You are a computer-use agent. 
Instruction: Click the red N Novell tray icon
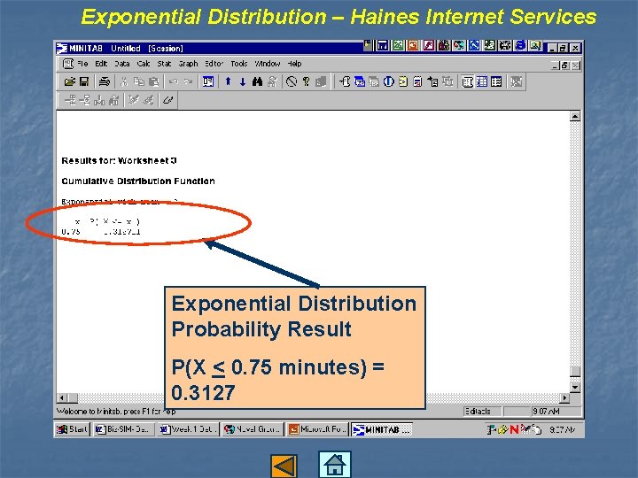point(514,429)
